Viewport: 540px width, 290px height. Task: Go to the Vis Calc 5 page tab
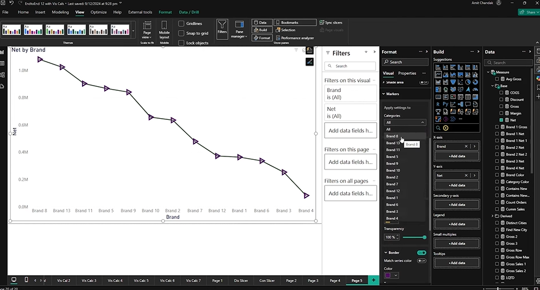[x=141, y=281]
